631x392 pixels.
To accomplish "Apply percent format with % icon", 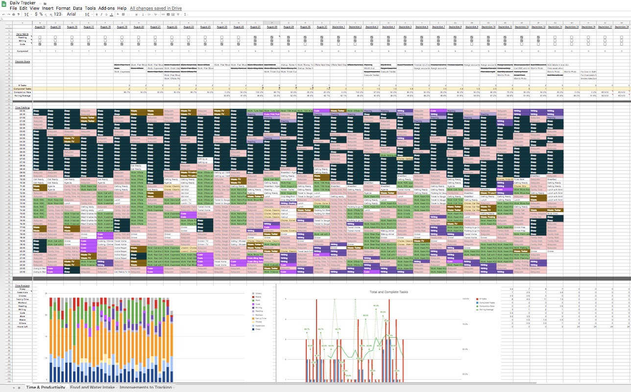I will tap(41, 14).
